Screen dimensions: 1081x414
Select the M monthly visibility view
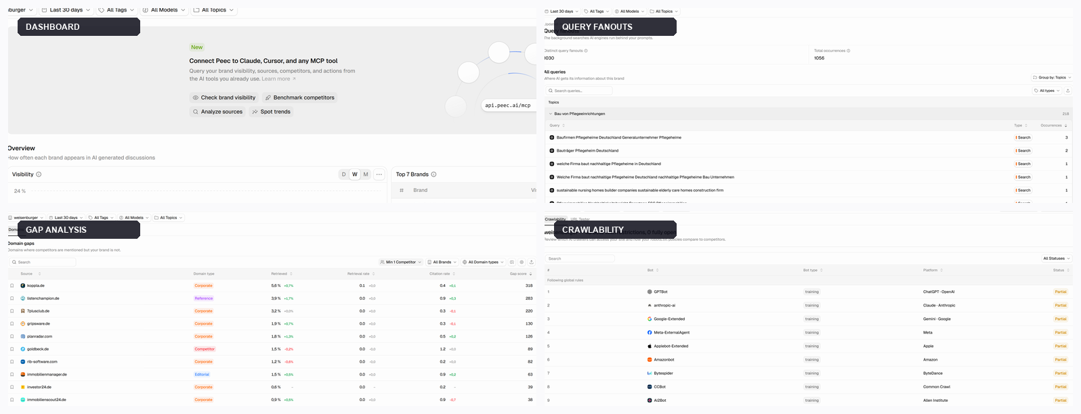click(366, 175)
